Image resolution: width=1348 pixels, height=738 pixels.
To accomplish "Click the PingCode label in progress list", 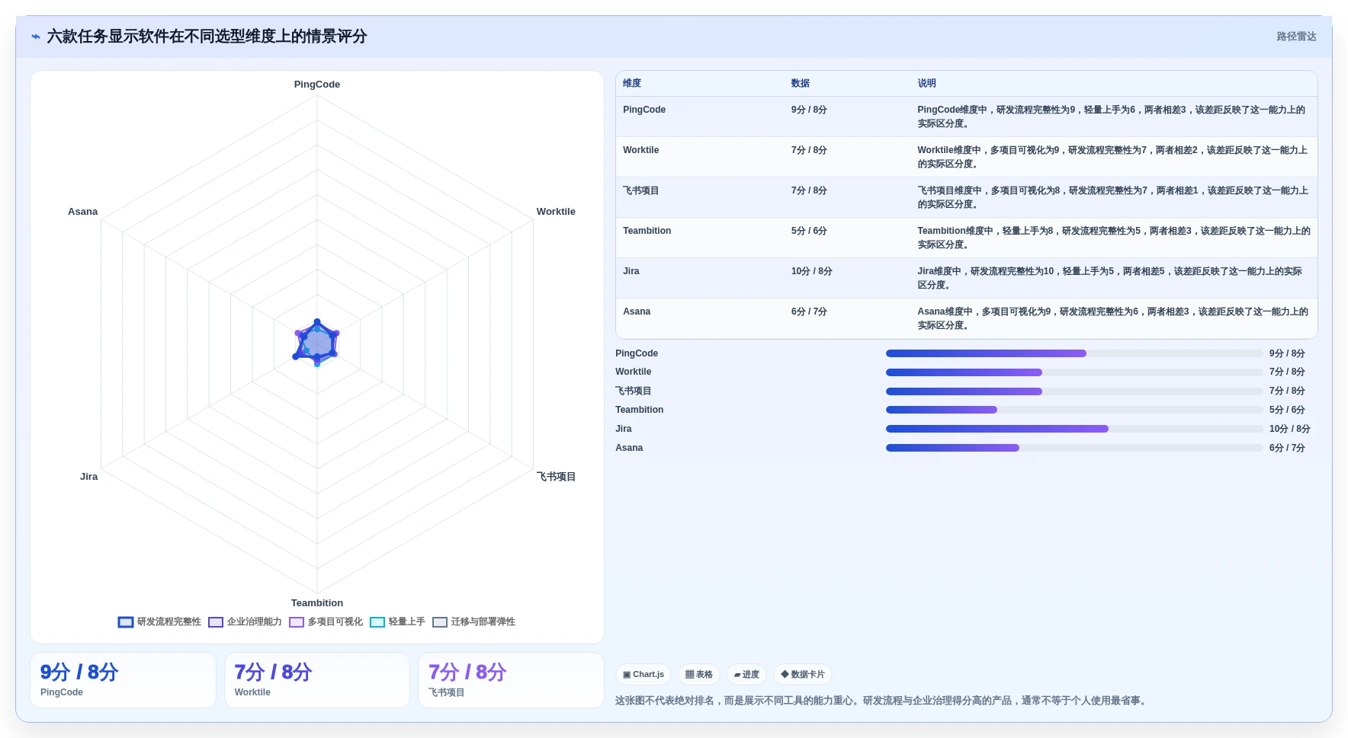I will pos(637,353).
